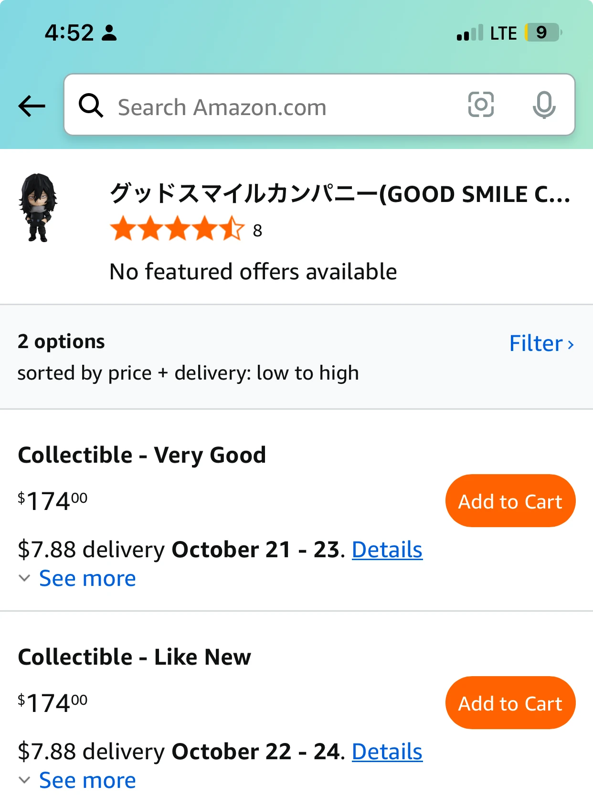Open the Filter options

[x=541, y=343]
